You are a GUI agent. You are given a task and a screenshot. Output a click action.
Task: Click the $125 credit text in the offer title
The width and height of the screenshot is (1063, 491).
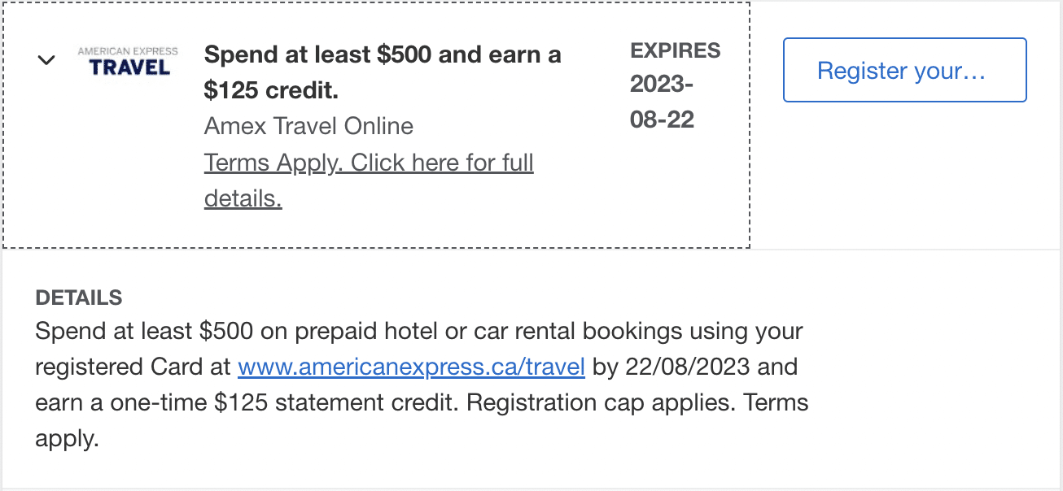tap(271, 91)
